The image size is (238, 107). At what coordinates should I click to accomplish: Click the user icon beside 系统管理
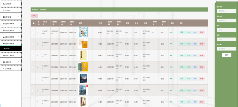[x=4, y=69]
